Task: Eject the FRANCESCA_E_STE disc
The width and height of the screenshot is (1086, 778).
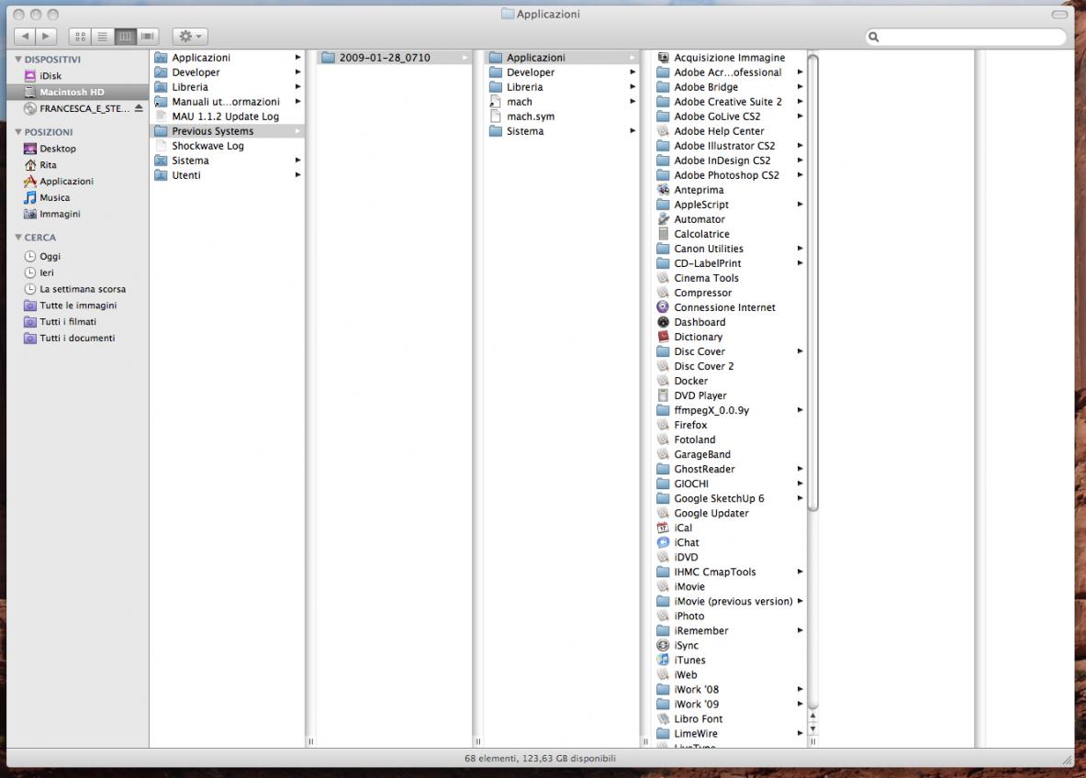Action: click(x=139, y=108)
